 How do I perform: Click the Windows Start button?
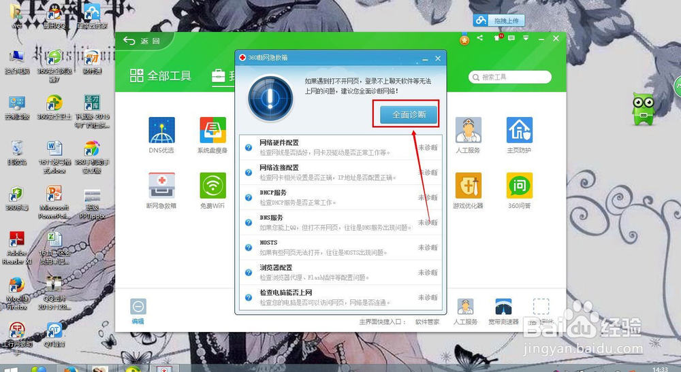point(10,370)
